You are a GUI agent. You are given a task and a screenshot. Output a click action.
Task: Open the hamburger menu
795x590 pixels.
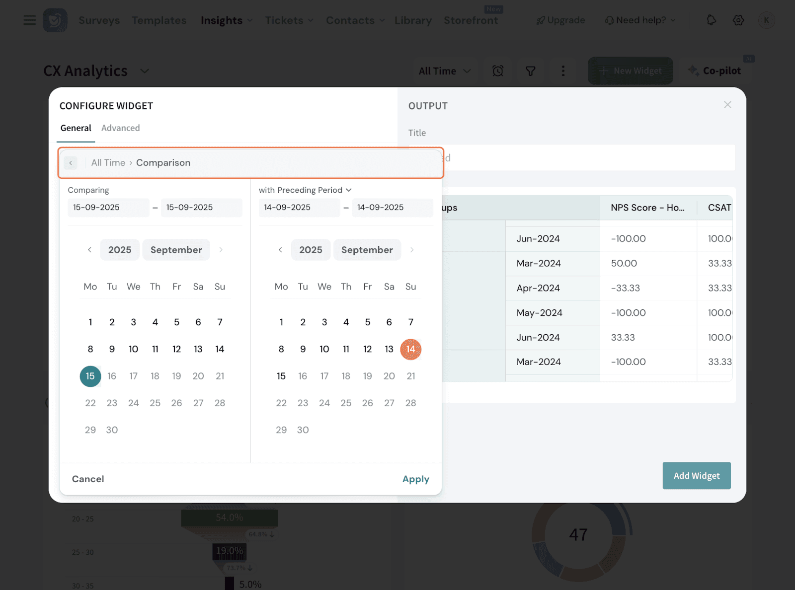pyautogui.click(x=30, y=20)
